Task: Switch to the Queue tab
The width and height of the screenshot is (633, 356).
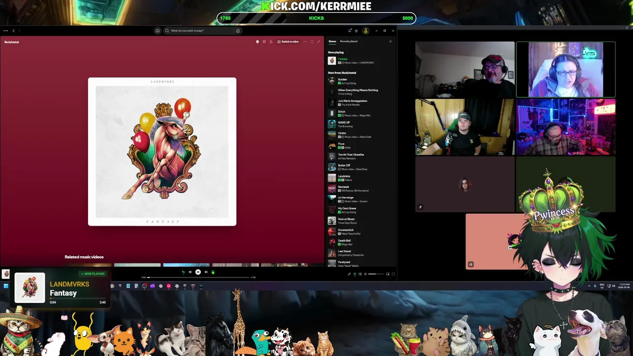Action: click(x=332, y=42)
